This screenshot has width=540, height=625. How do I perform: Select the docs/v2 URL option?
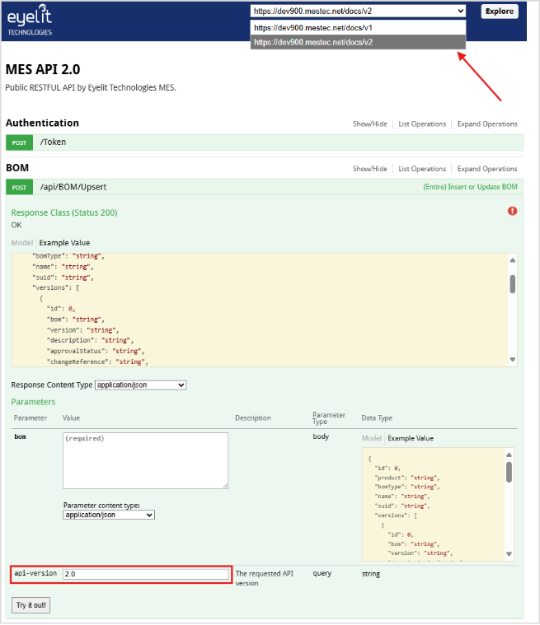358,42
